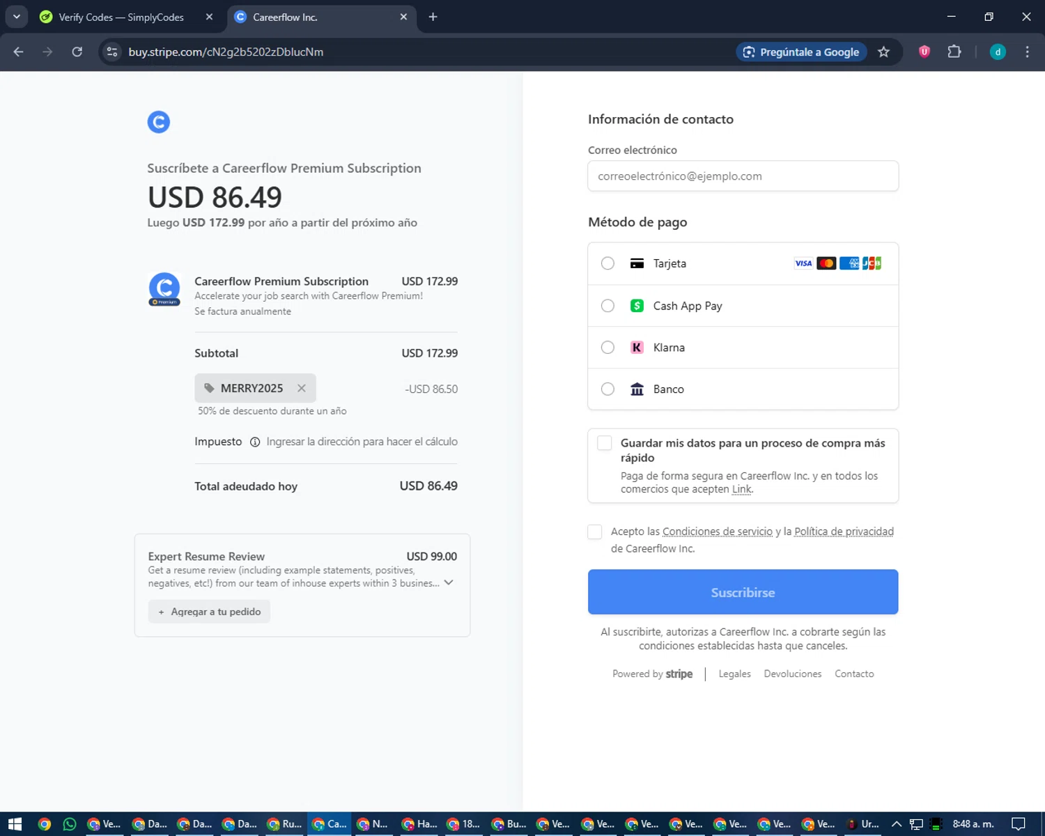This screenshot has height=836, width=1045.
Task: Expand the Expert Resume Review description
Action: pyautogui.click(x=449, y=582)
